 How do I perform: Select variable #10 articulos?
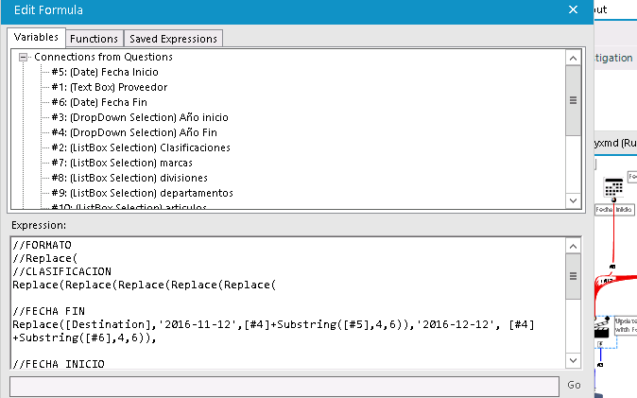(129, 206)
